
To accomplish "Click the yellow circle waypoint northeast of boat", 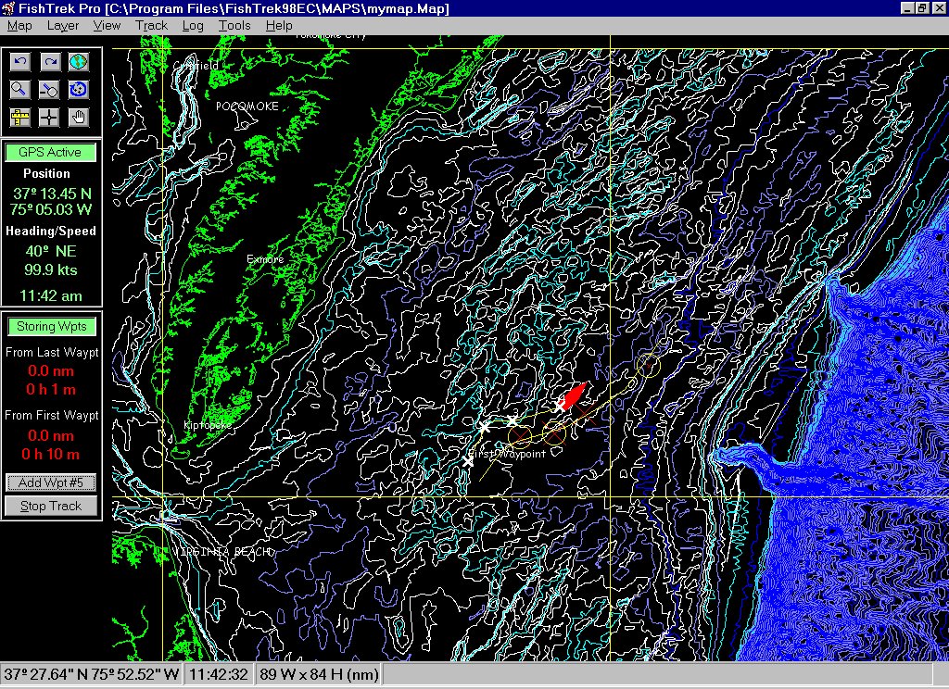I will point(648,365).
